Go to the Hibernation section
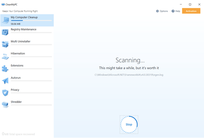This screenshot has width=204, height=138. pyautogui.click(x=27, y=56)
